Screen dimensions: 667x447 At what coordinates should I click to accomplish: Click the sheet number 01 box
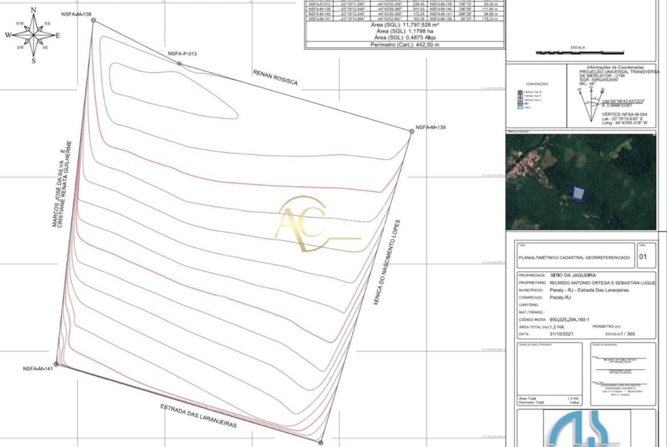click(x=644, y=257)
